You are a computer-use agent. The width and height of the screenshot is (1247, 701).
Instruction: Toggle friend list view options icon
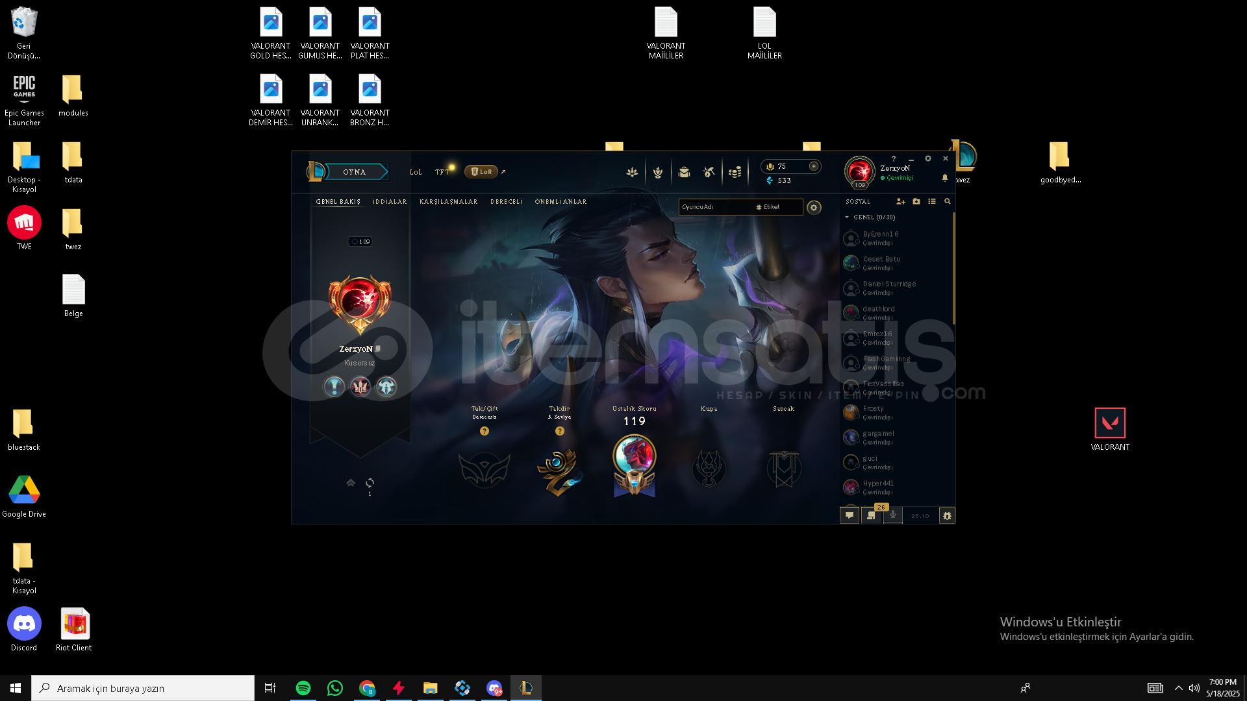(932, 202)
